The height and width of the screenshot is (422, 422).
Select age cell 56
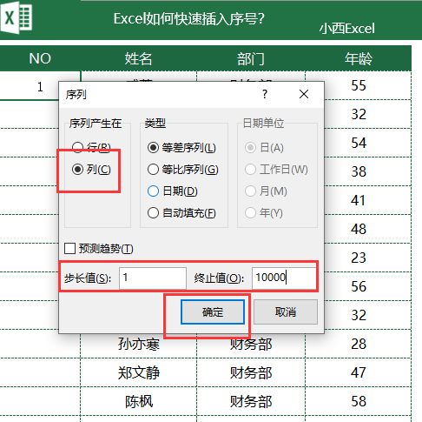[x=359, y=286]
